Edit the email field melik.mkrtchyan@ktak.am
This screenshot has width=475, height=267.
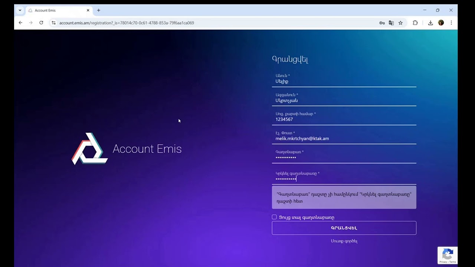(344, 136)
